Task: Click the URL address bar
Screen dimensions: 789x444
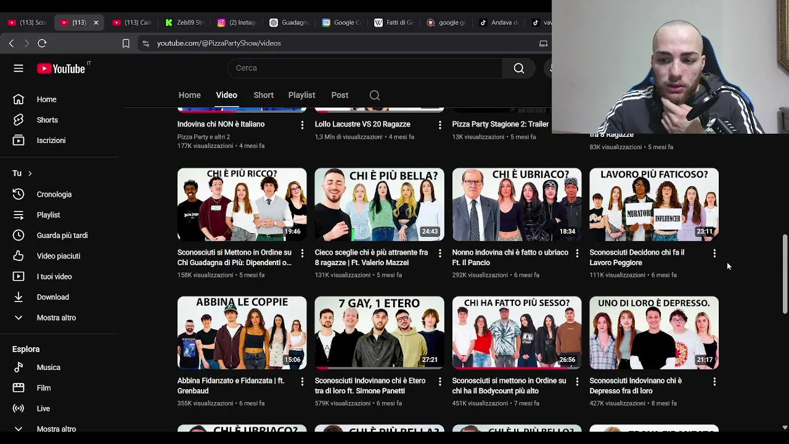Action: [x=345, y=43]
